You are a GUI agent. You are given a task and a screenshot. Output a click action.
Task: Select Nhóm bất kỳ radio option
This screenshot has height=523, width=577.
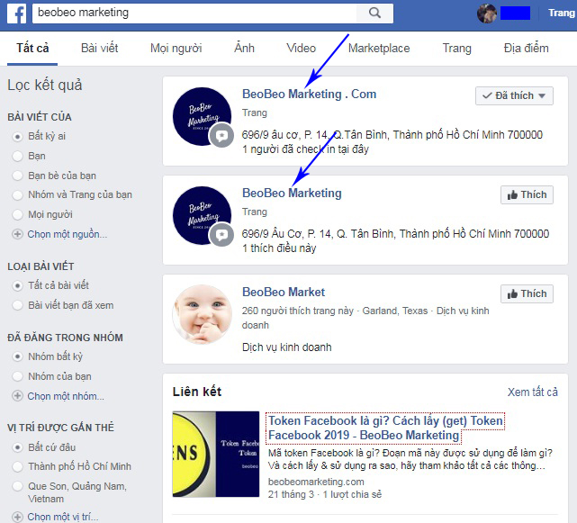click(17, 356)
